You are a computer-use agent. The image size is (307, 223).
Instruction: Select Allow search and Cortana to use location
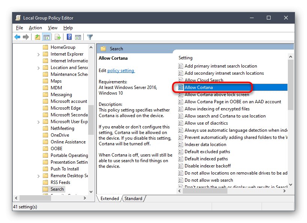[x=225, y=116]
